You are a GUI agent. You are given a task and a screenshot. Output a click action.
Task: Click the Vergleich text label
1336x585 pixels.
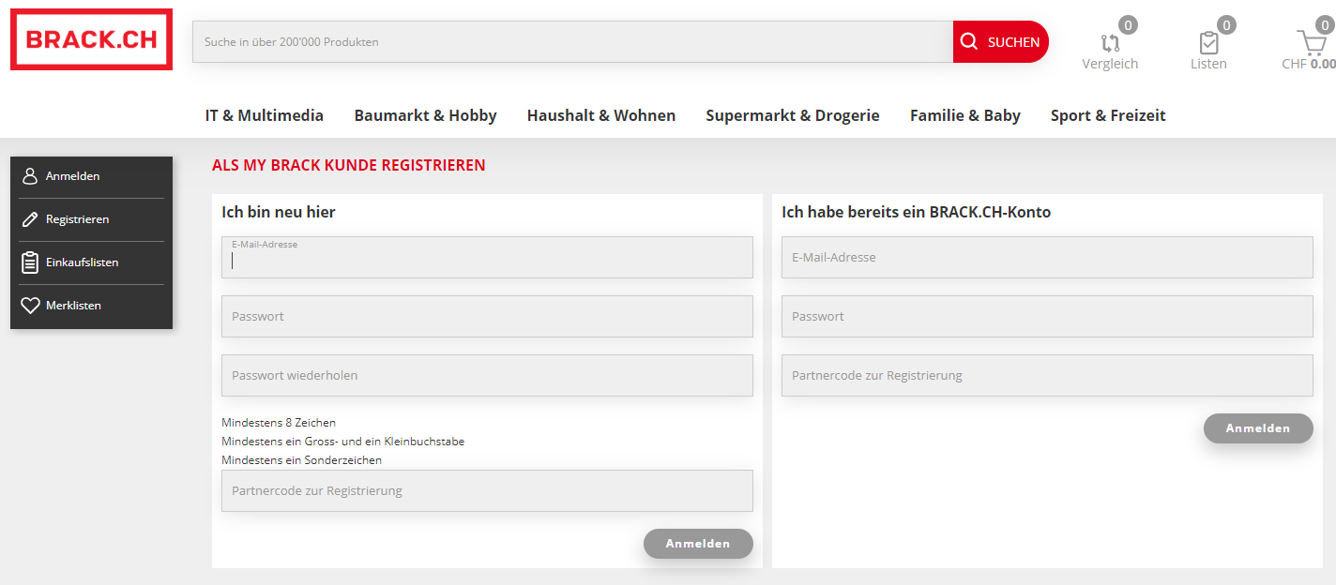(x=1110, y=64)
